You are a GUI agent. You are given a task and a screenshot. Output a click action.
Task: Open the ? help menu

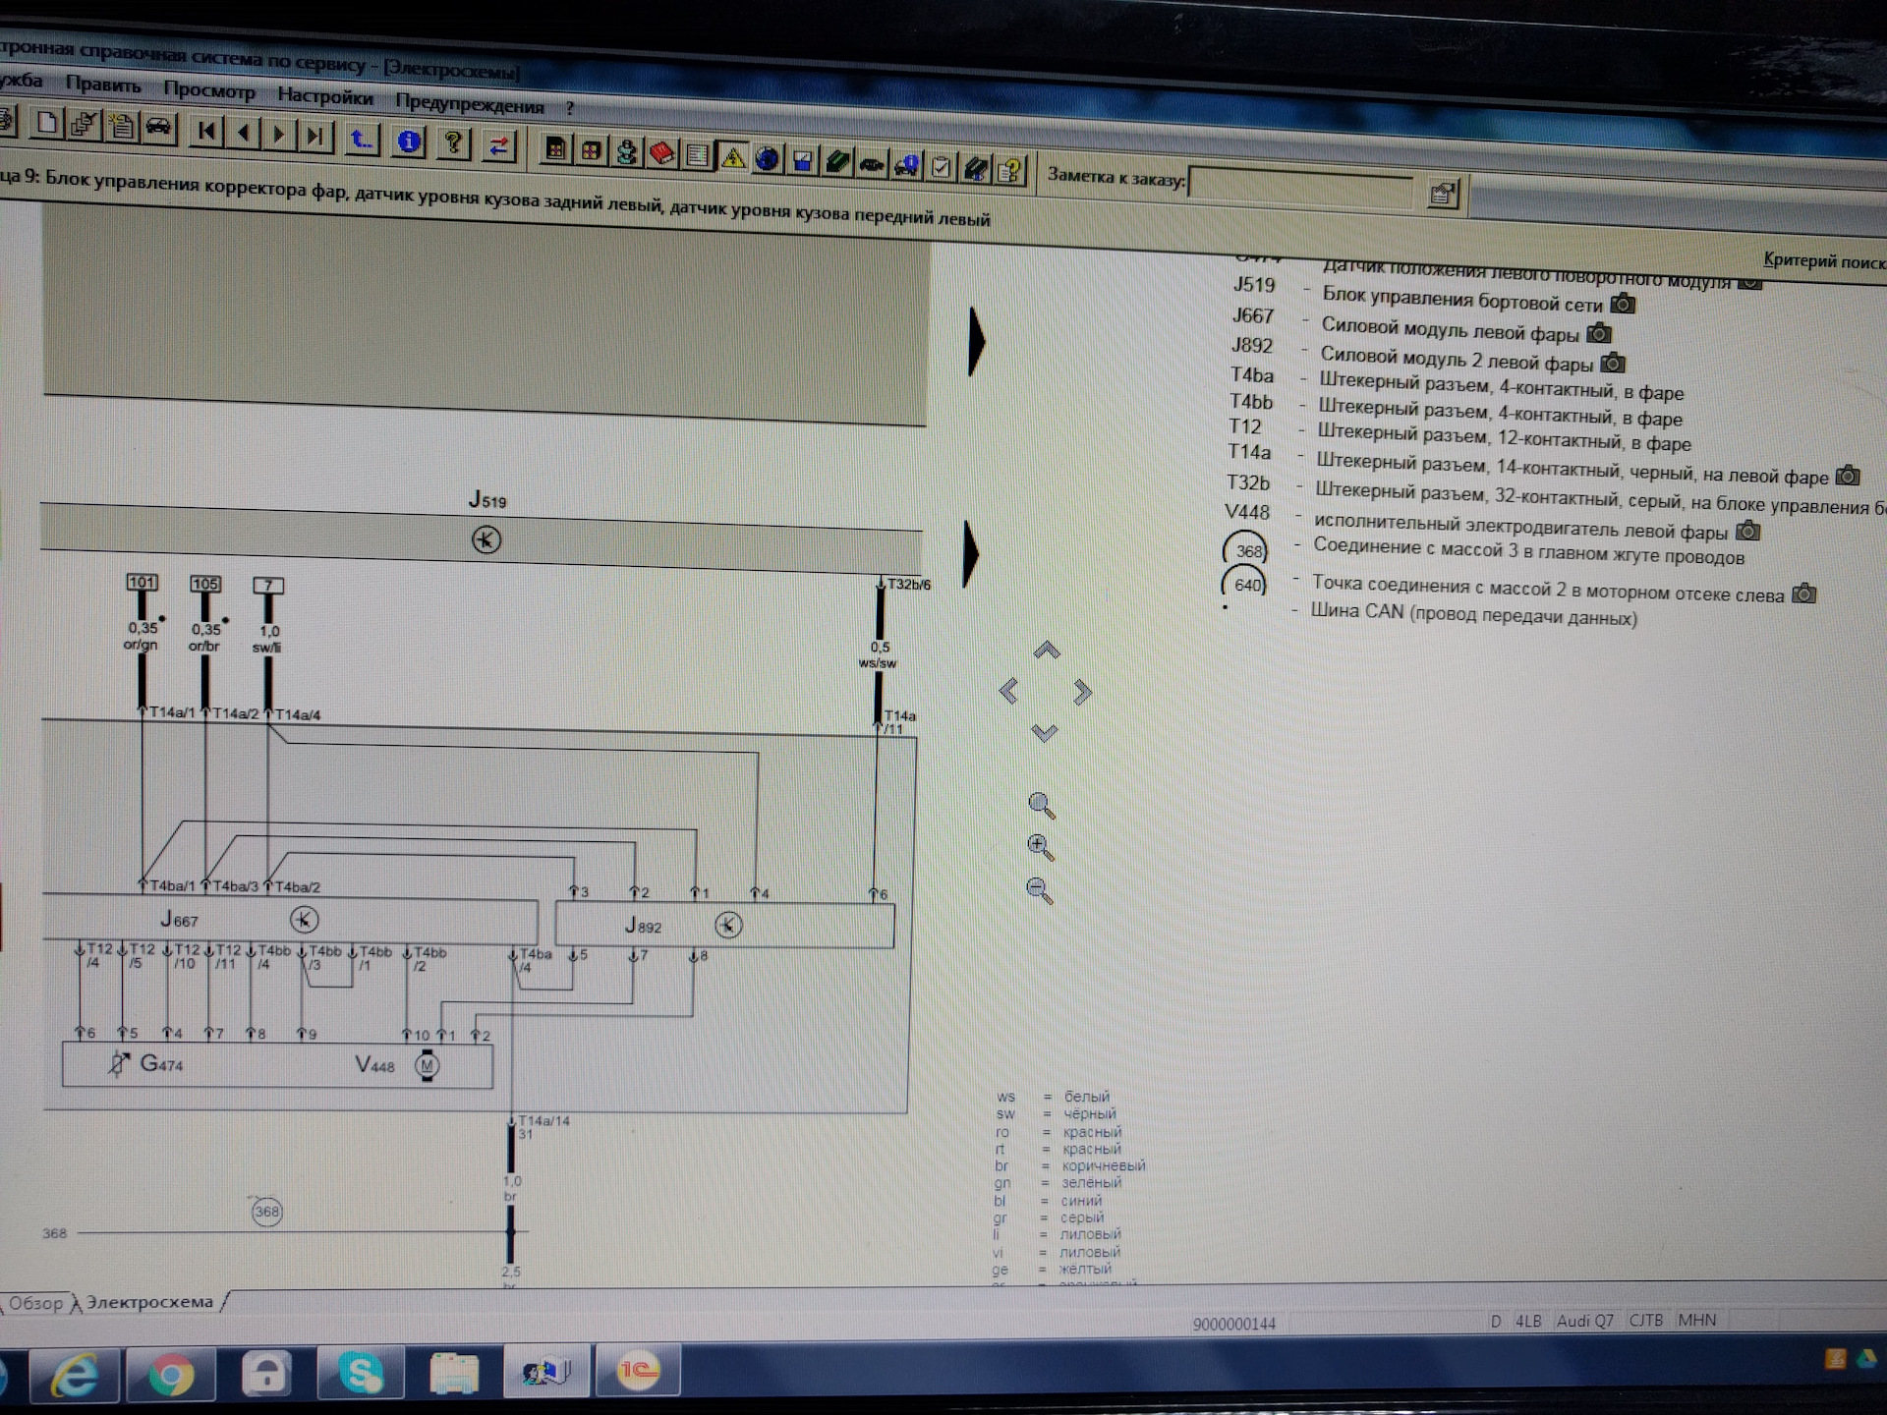pyautogui.click(x=570, y=108)
